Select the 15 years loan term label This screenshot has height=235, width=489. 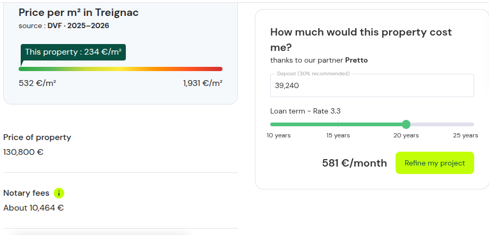pos(338,135)
